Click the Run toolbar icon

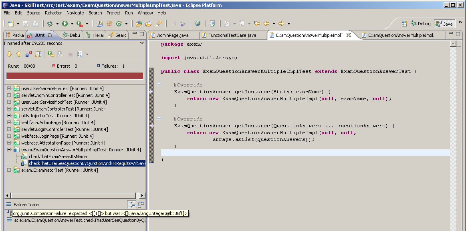point(65,24)
